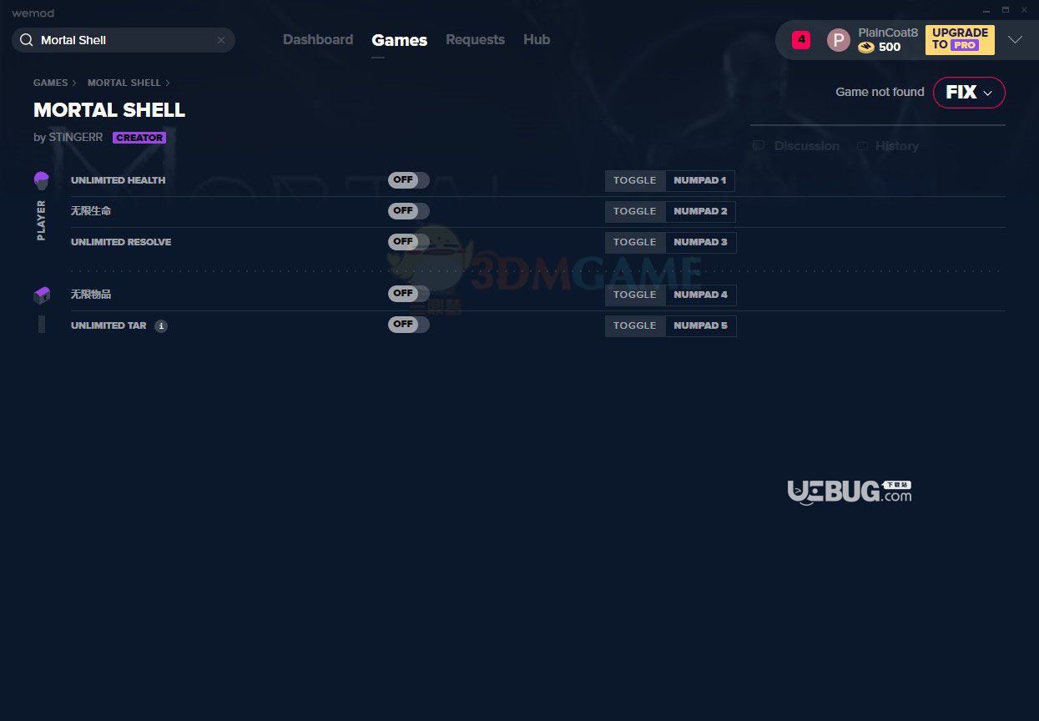1039x721 pixels.
Task: Select the Games tab
Action: click(400, 40)
